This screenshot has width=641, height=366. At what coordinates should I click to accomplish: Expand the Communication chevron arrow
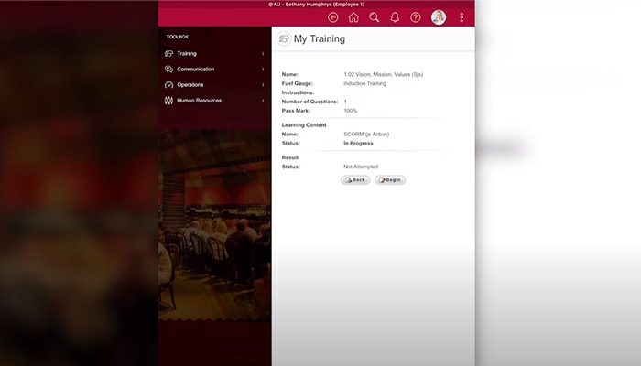coord(263,70)
